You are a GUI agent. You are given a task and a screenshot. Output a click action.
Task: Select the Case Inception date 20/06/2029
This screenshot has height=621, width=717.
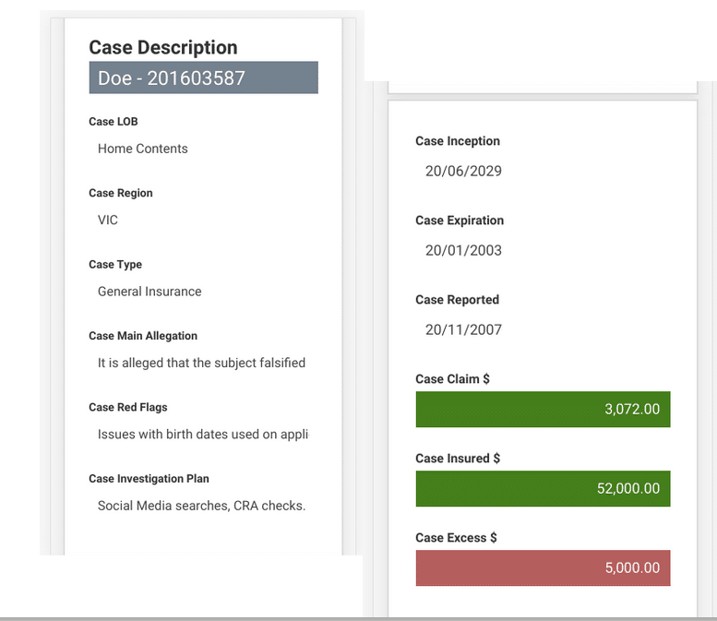[x=463, y=172]
